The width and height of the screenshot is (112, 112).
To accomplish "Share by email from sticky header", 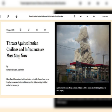I will point(87,17).
